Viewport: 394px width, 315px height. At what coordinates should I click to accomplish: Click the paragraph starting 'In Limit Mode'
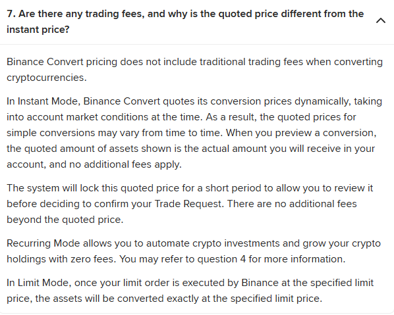(190, 291)
